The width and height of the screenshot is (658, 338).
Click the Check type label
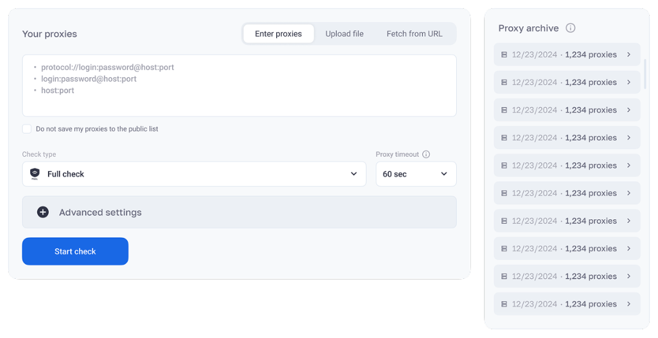[x=39, y=154]
